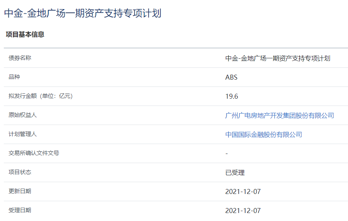Click the 原始权益人 label
This screenshot has width=348, height=221.
point(22,115)
